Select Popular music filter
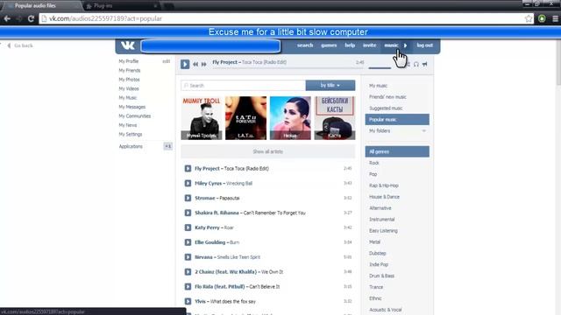 click(397, 120)
